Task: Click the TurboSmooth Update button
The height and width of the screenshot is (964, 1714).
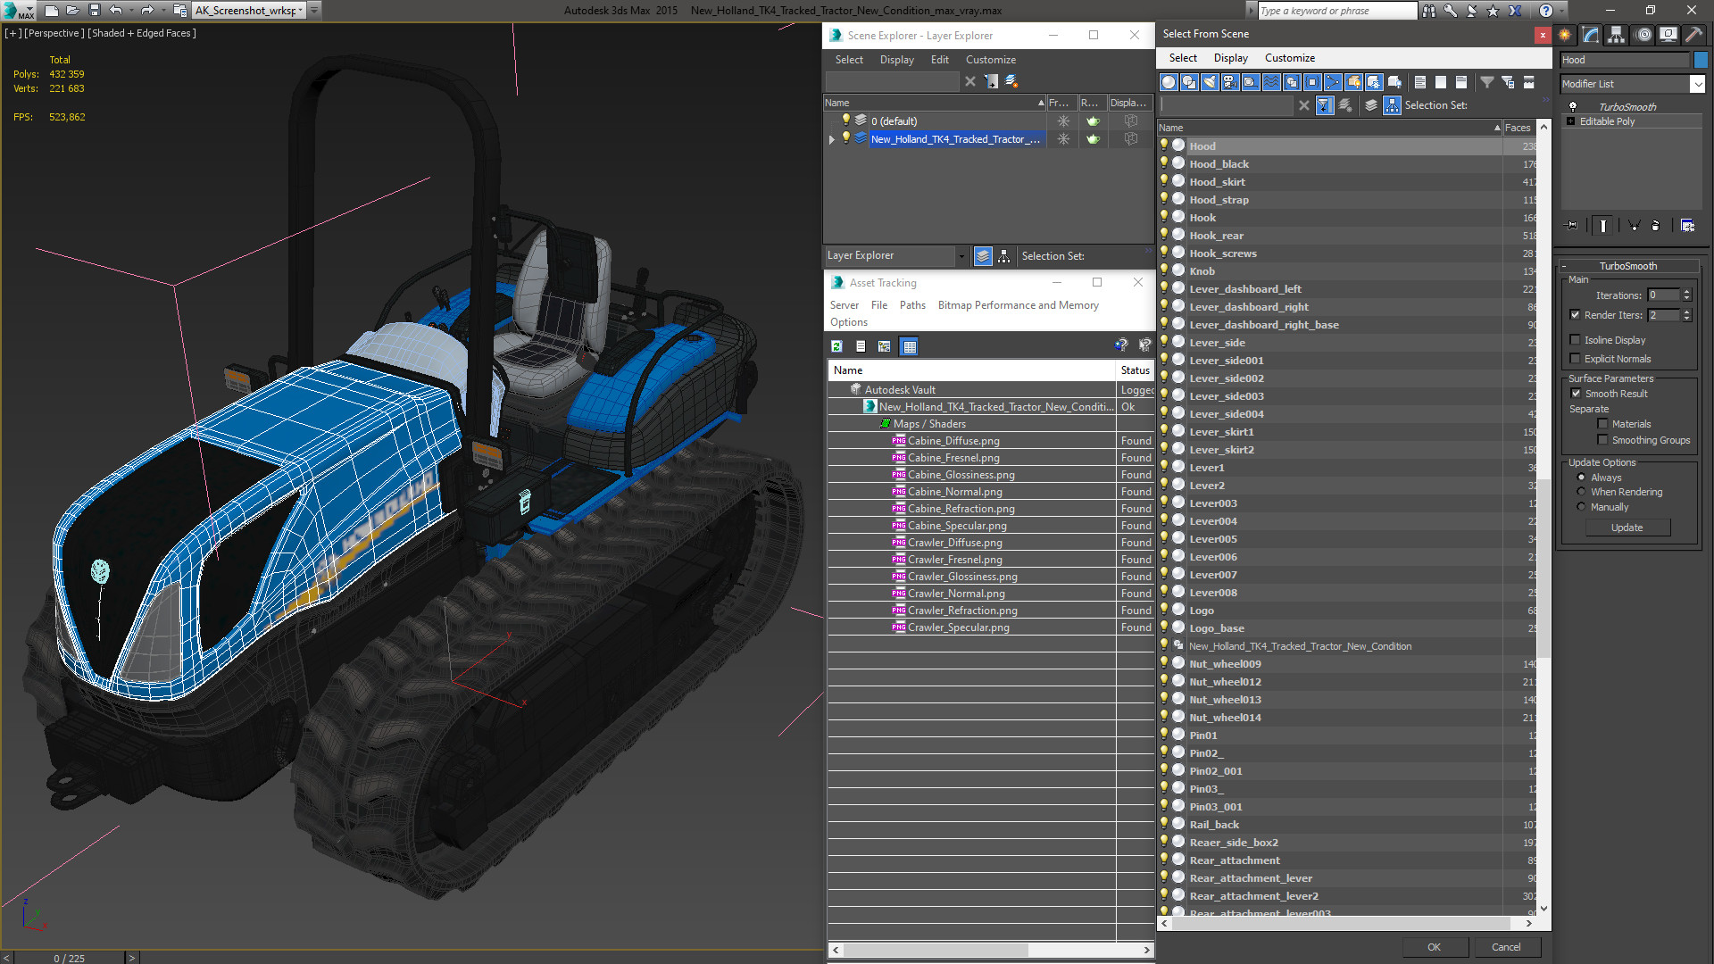Action: 1627,528
